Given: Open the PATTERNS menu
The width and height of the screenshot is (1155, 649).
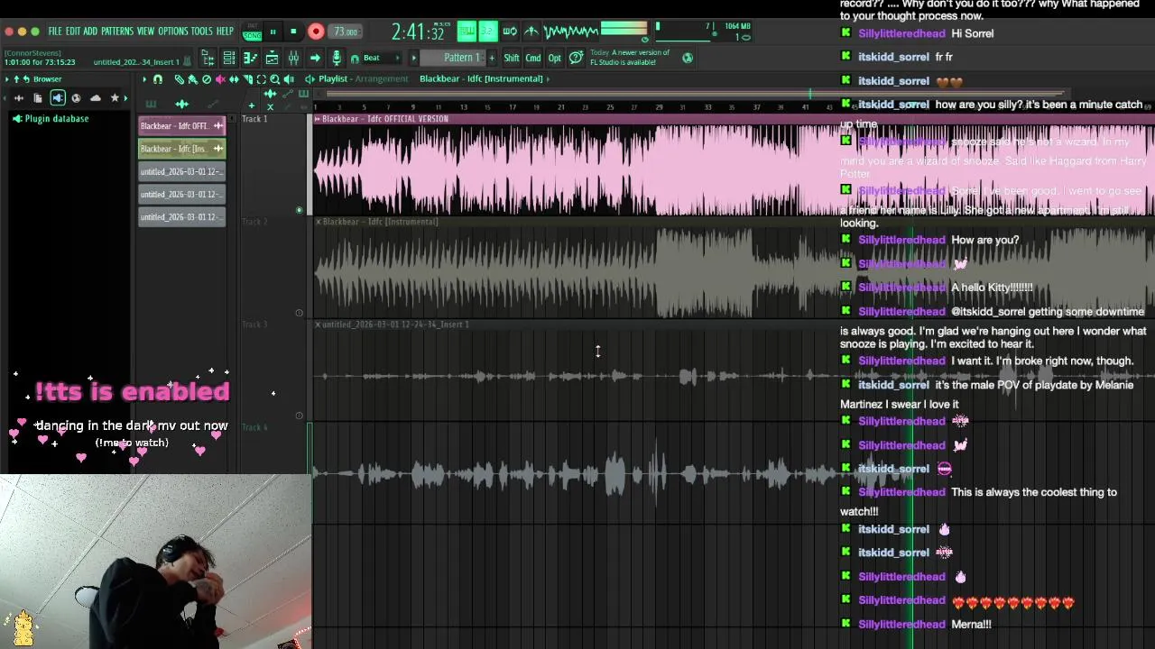Looking at the screenshot, I should 117,32.
